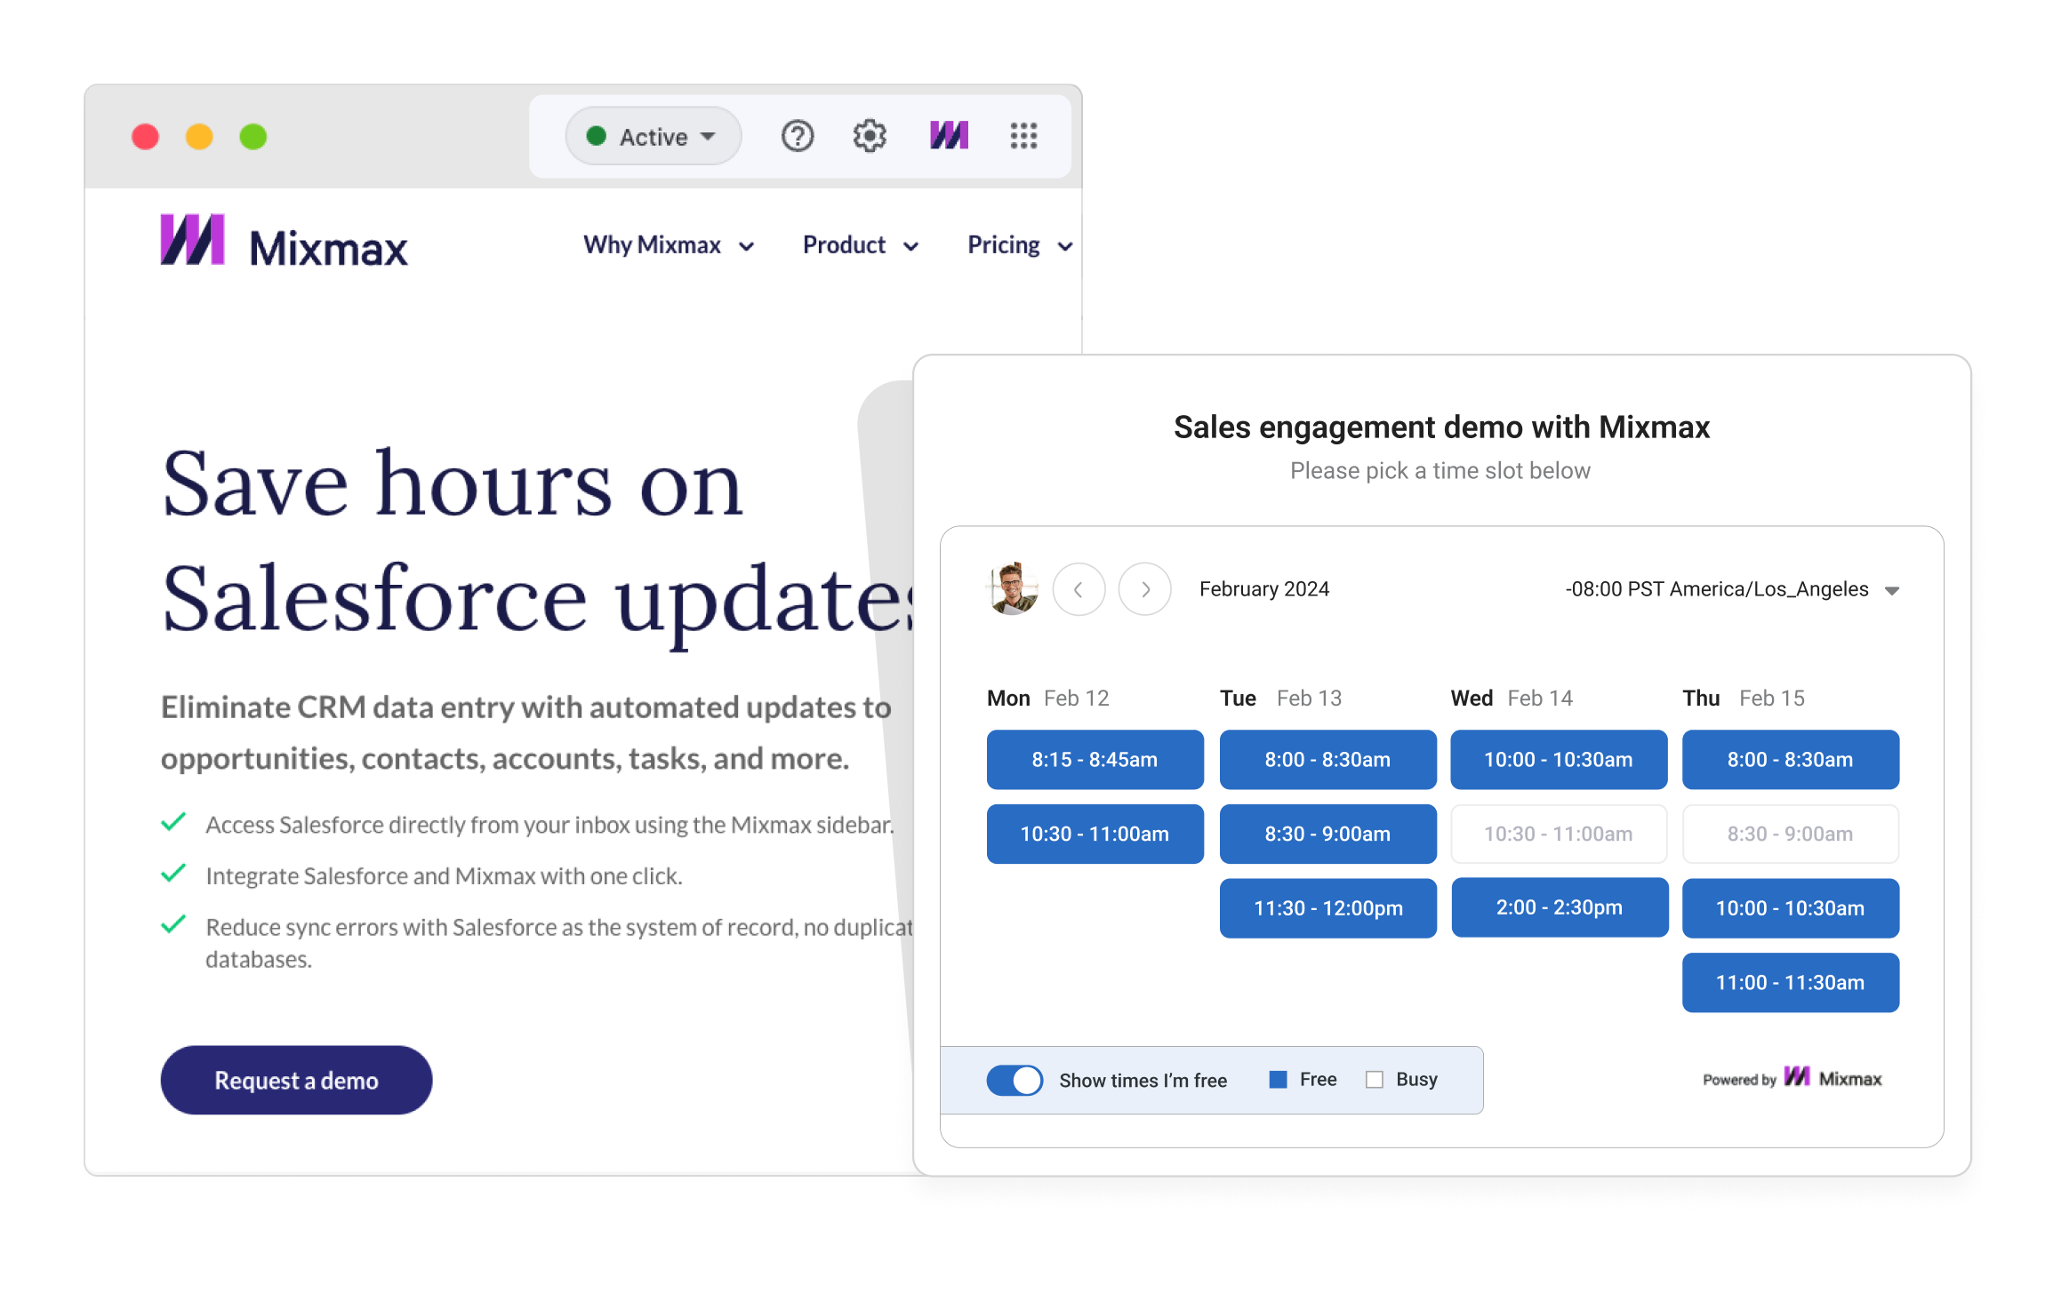The height and width of the screenshot is (1294, 2061).
Task: Click the Thu Feb 15 column header
Action: tap(1744, 698)
